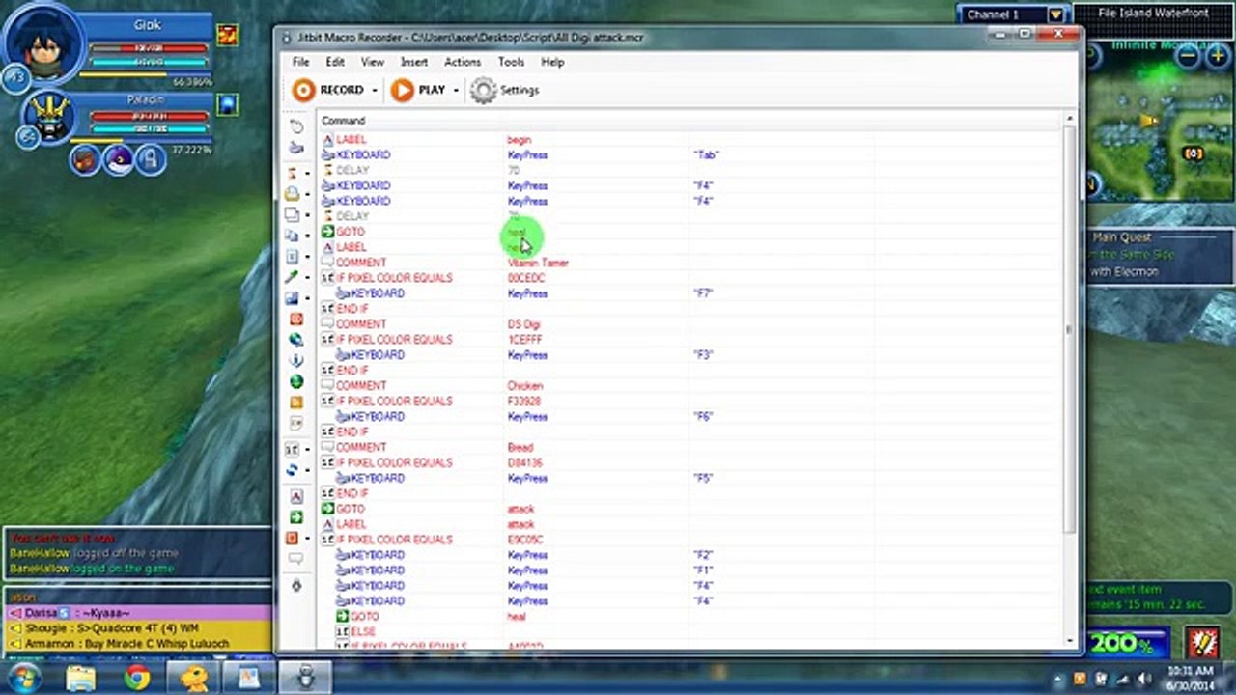This screenshot has width=1236, height=695.
Task: Click the insert LABEL icon in sidebar
Action: pyautogui.click(x=296, y=496)
